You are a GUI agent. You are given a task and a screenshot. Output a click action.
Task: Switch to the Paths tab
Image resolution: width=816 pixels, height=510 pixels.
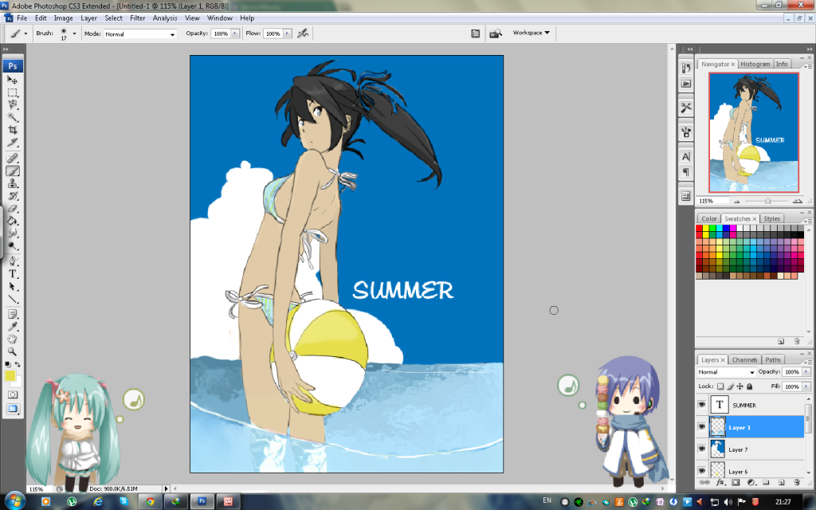click(773, 359)
